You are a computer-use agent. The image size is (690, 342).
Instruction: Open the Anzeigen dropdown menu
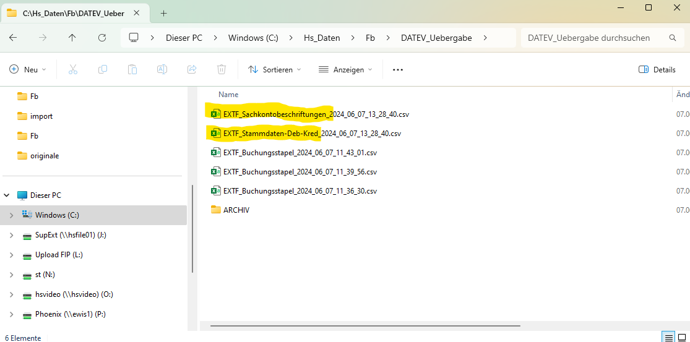coord(345,70)
